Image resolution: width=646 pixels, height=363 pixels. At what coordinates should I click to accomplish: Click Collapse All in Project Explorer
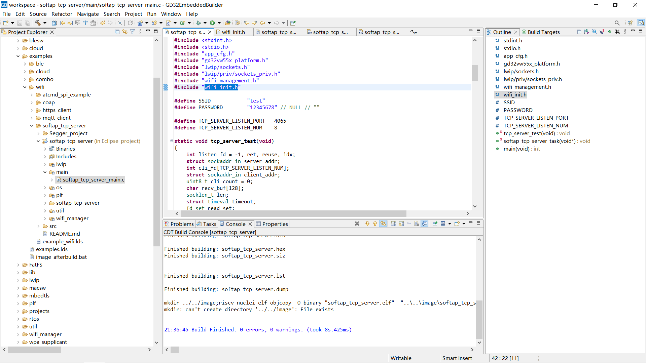click(x=117, y=32)
